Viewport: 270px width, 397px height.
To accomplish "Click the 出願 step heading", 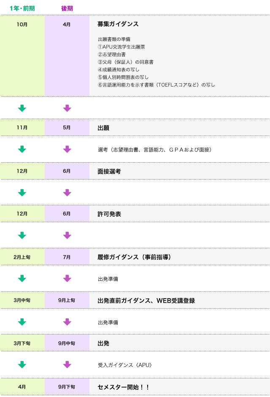I will [103, 128].
